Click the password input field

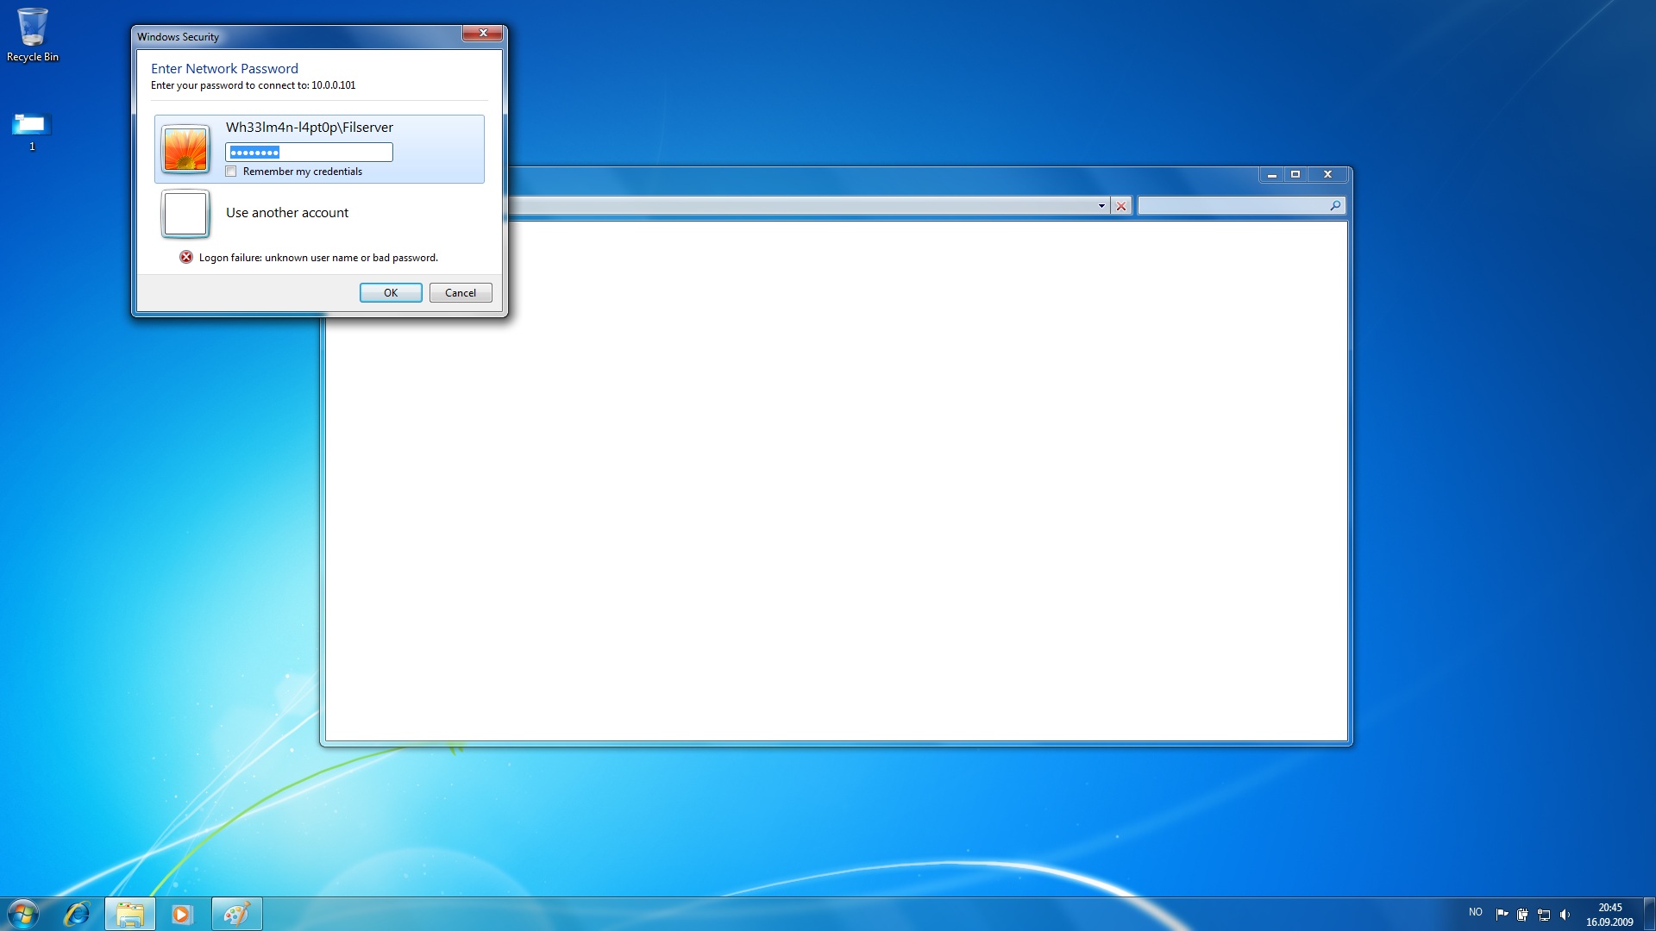pos(309,153)
